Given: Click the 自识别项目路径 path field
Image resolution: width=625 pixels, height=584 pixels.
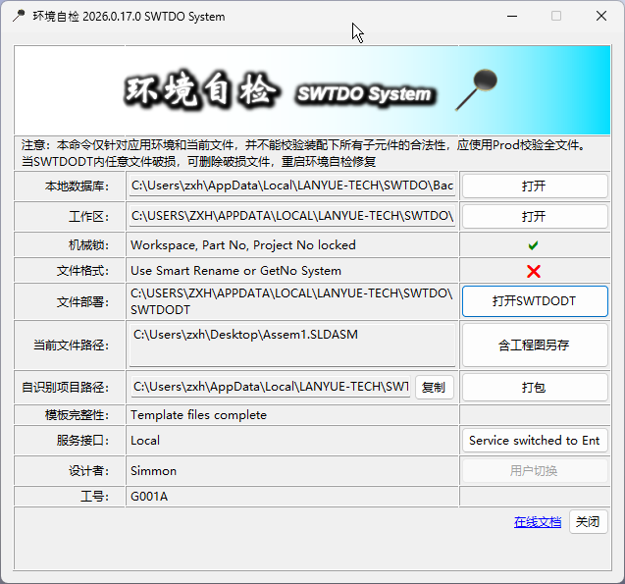Looking at the screenshot, I should click(x=270, y=388).
